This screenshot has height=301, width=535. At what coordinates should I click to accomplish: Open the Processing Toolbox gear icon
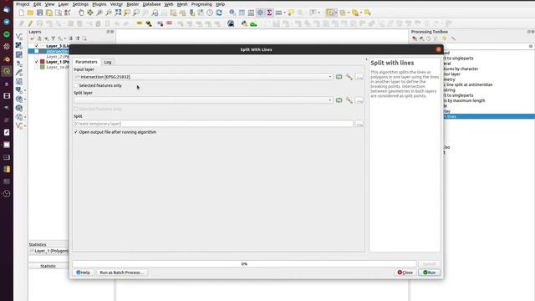[260, 13]
